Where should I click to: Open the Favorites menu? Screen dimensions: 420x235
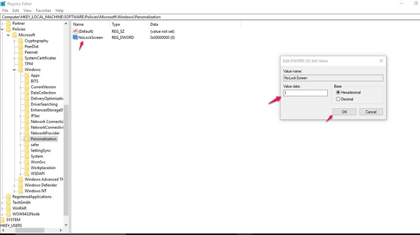pyautogui.click(x=43, y=10)
